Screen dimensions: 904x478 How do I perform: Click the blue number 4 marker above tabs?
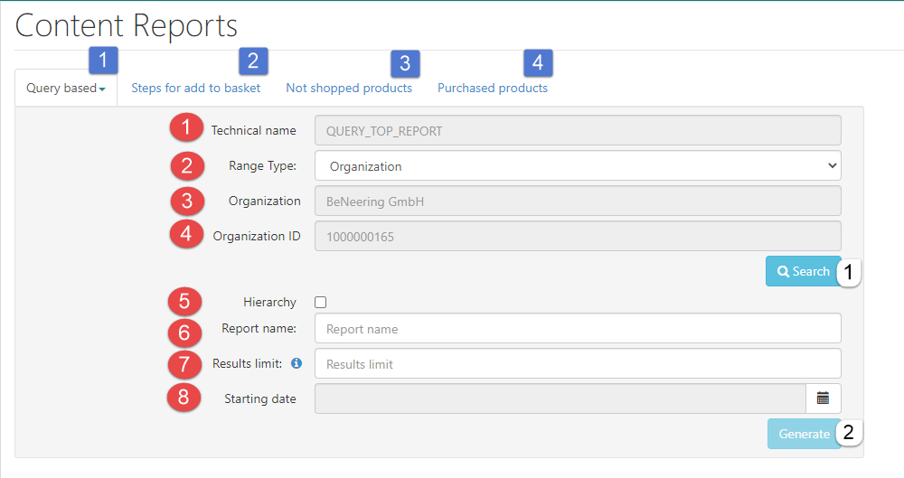(x=538, y=63)
